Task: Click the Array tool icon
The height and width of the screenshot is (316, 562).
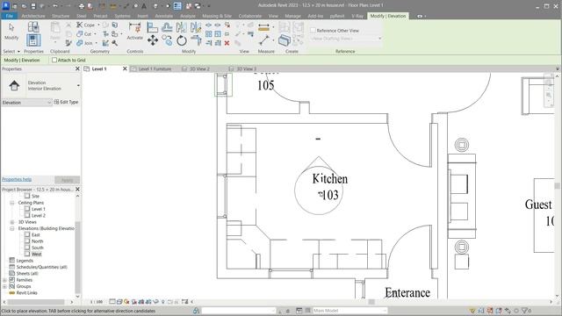Action: 209,34
